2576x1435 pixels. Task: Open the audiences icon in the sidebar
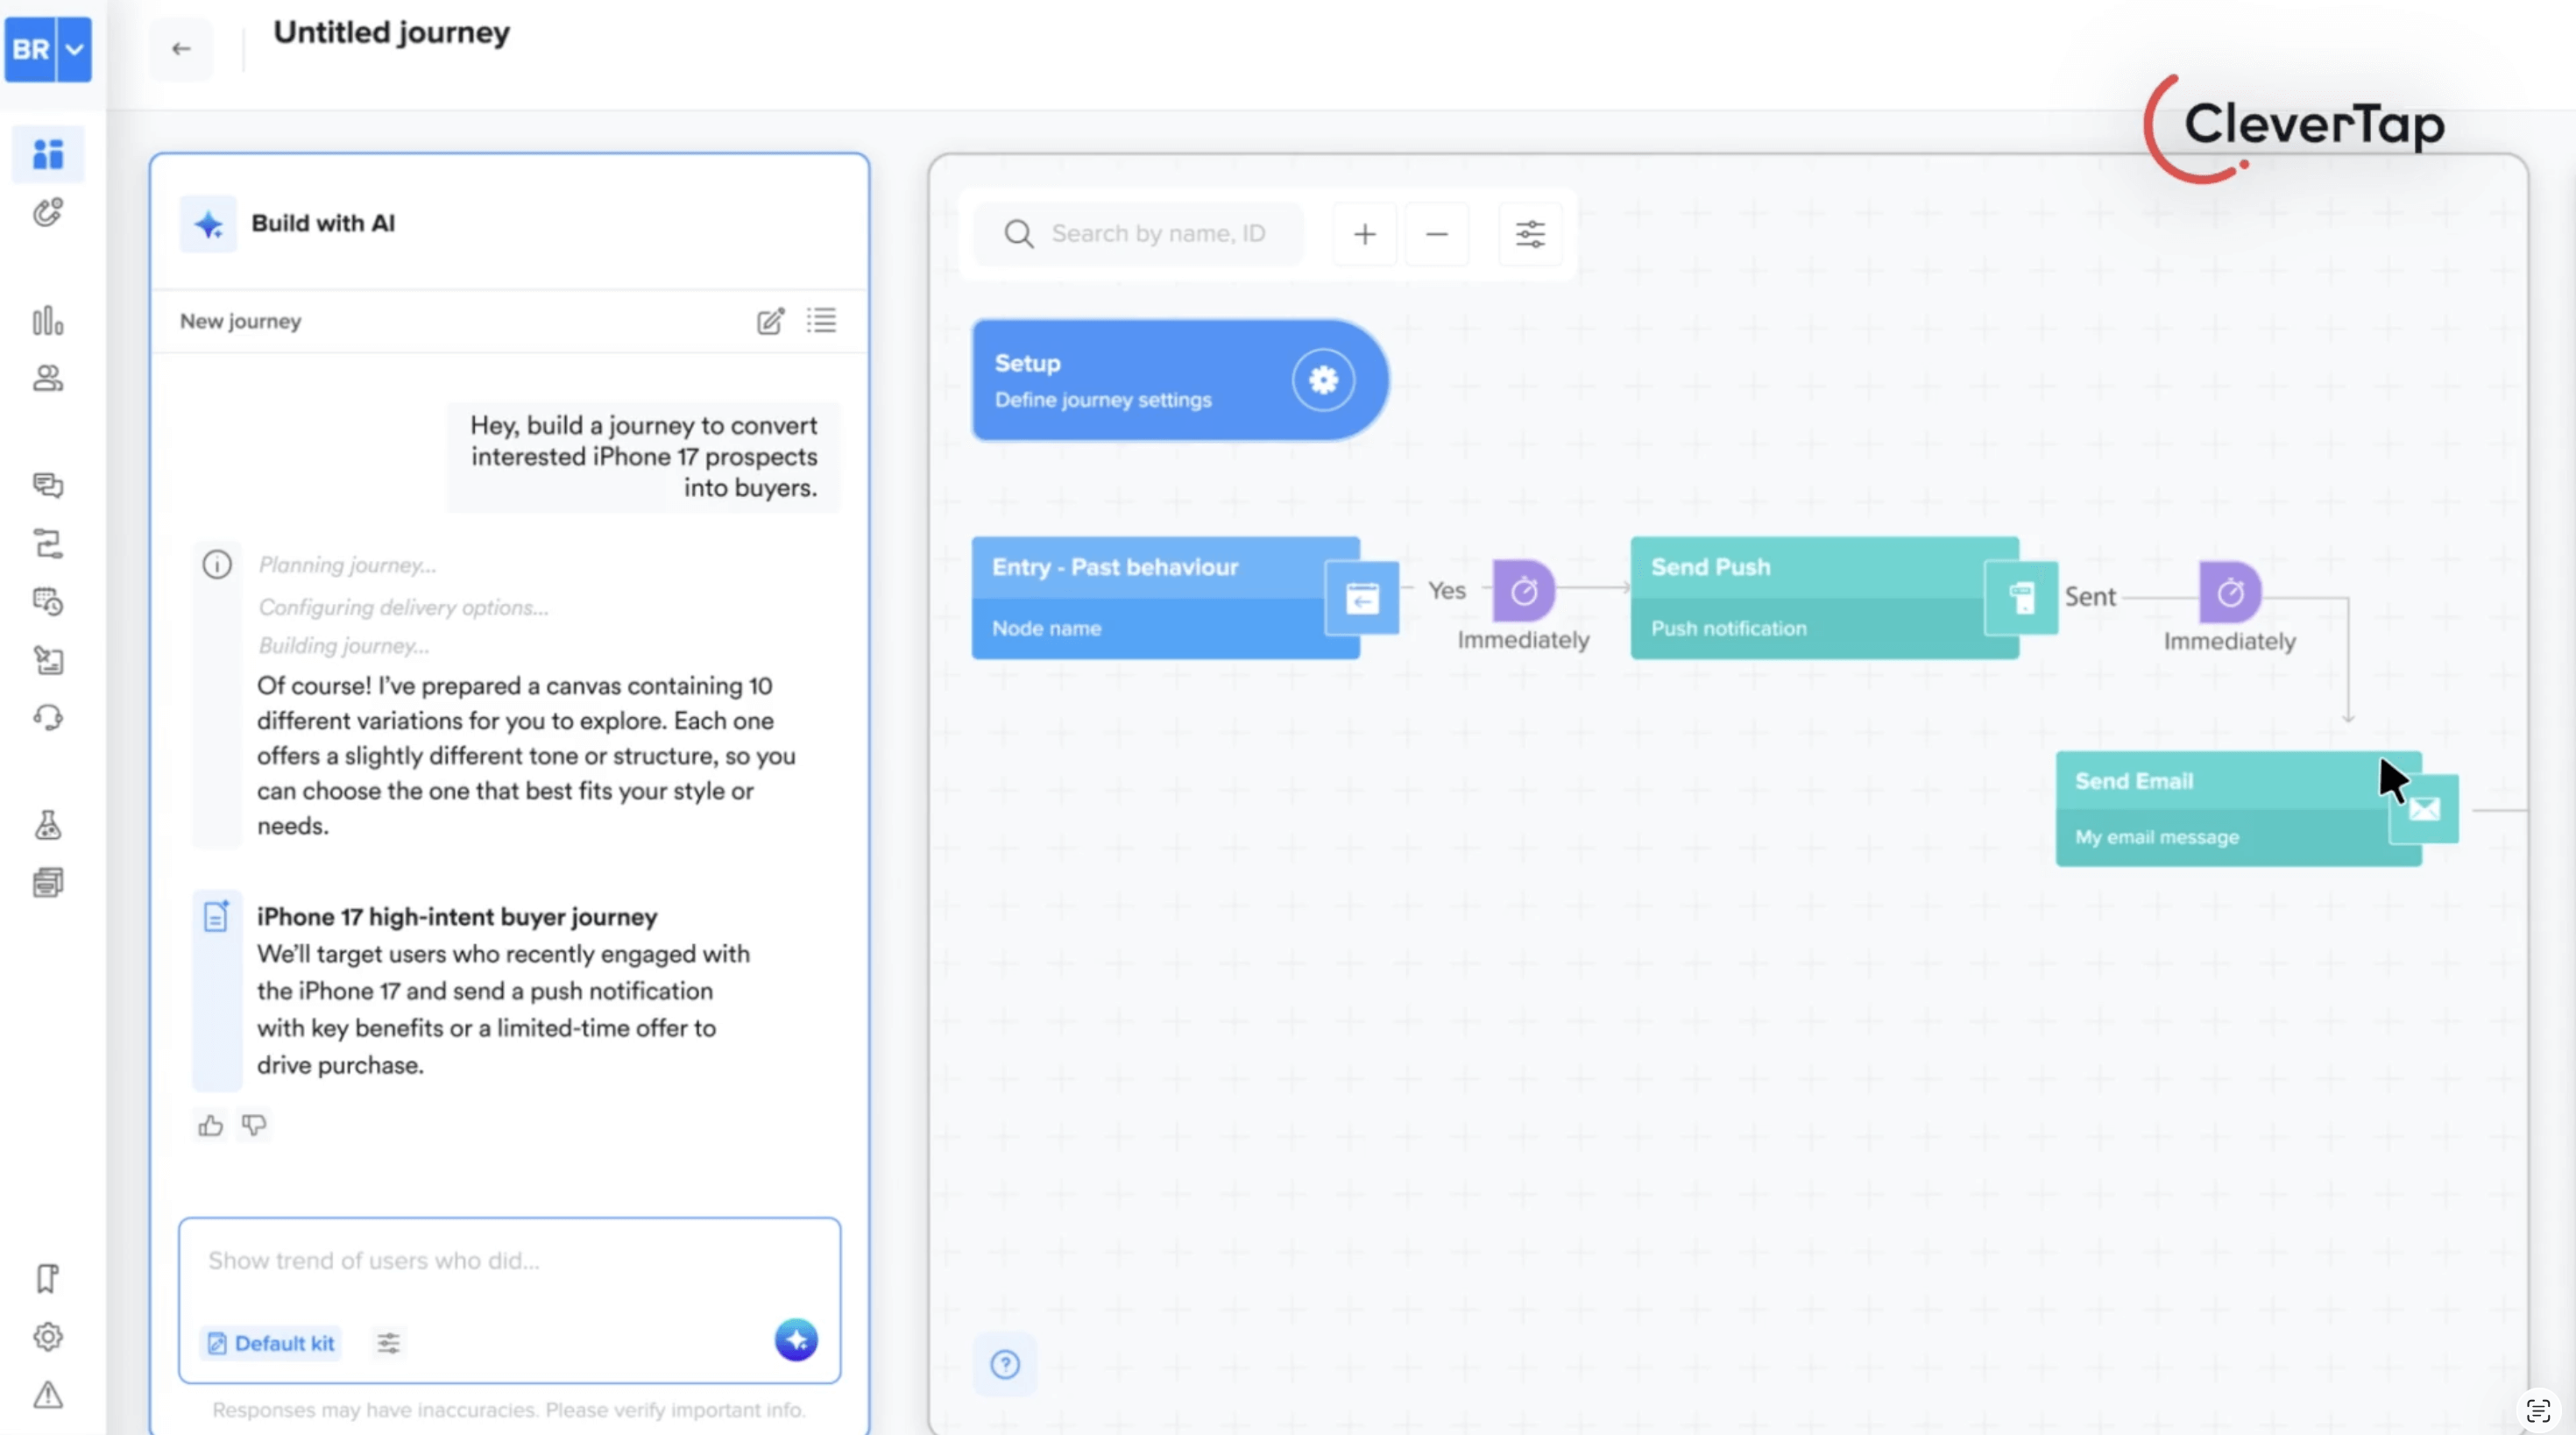tap(47, 379)
